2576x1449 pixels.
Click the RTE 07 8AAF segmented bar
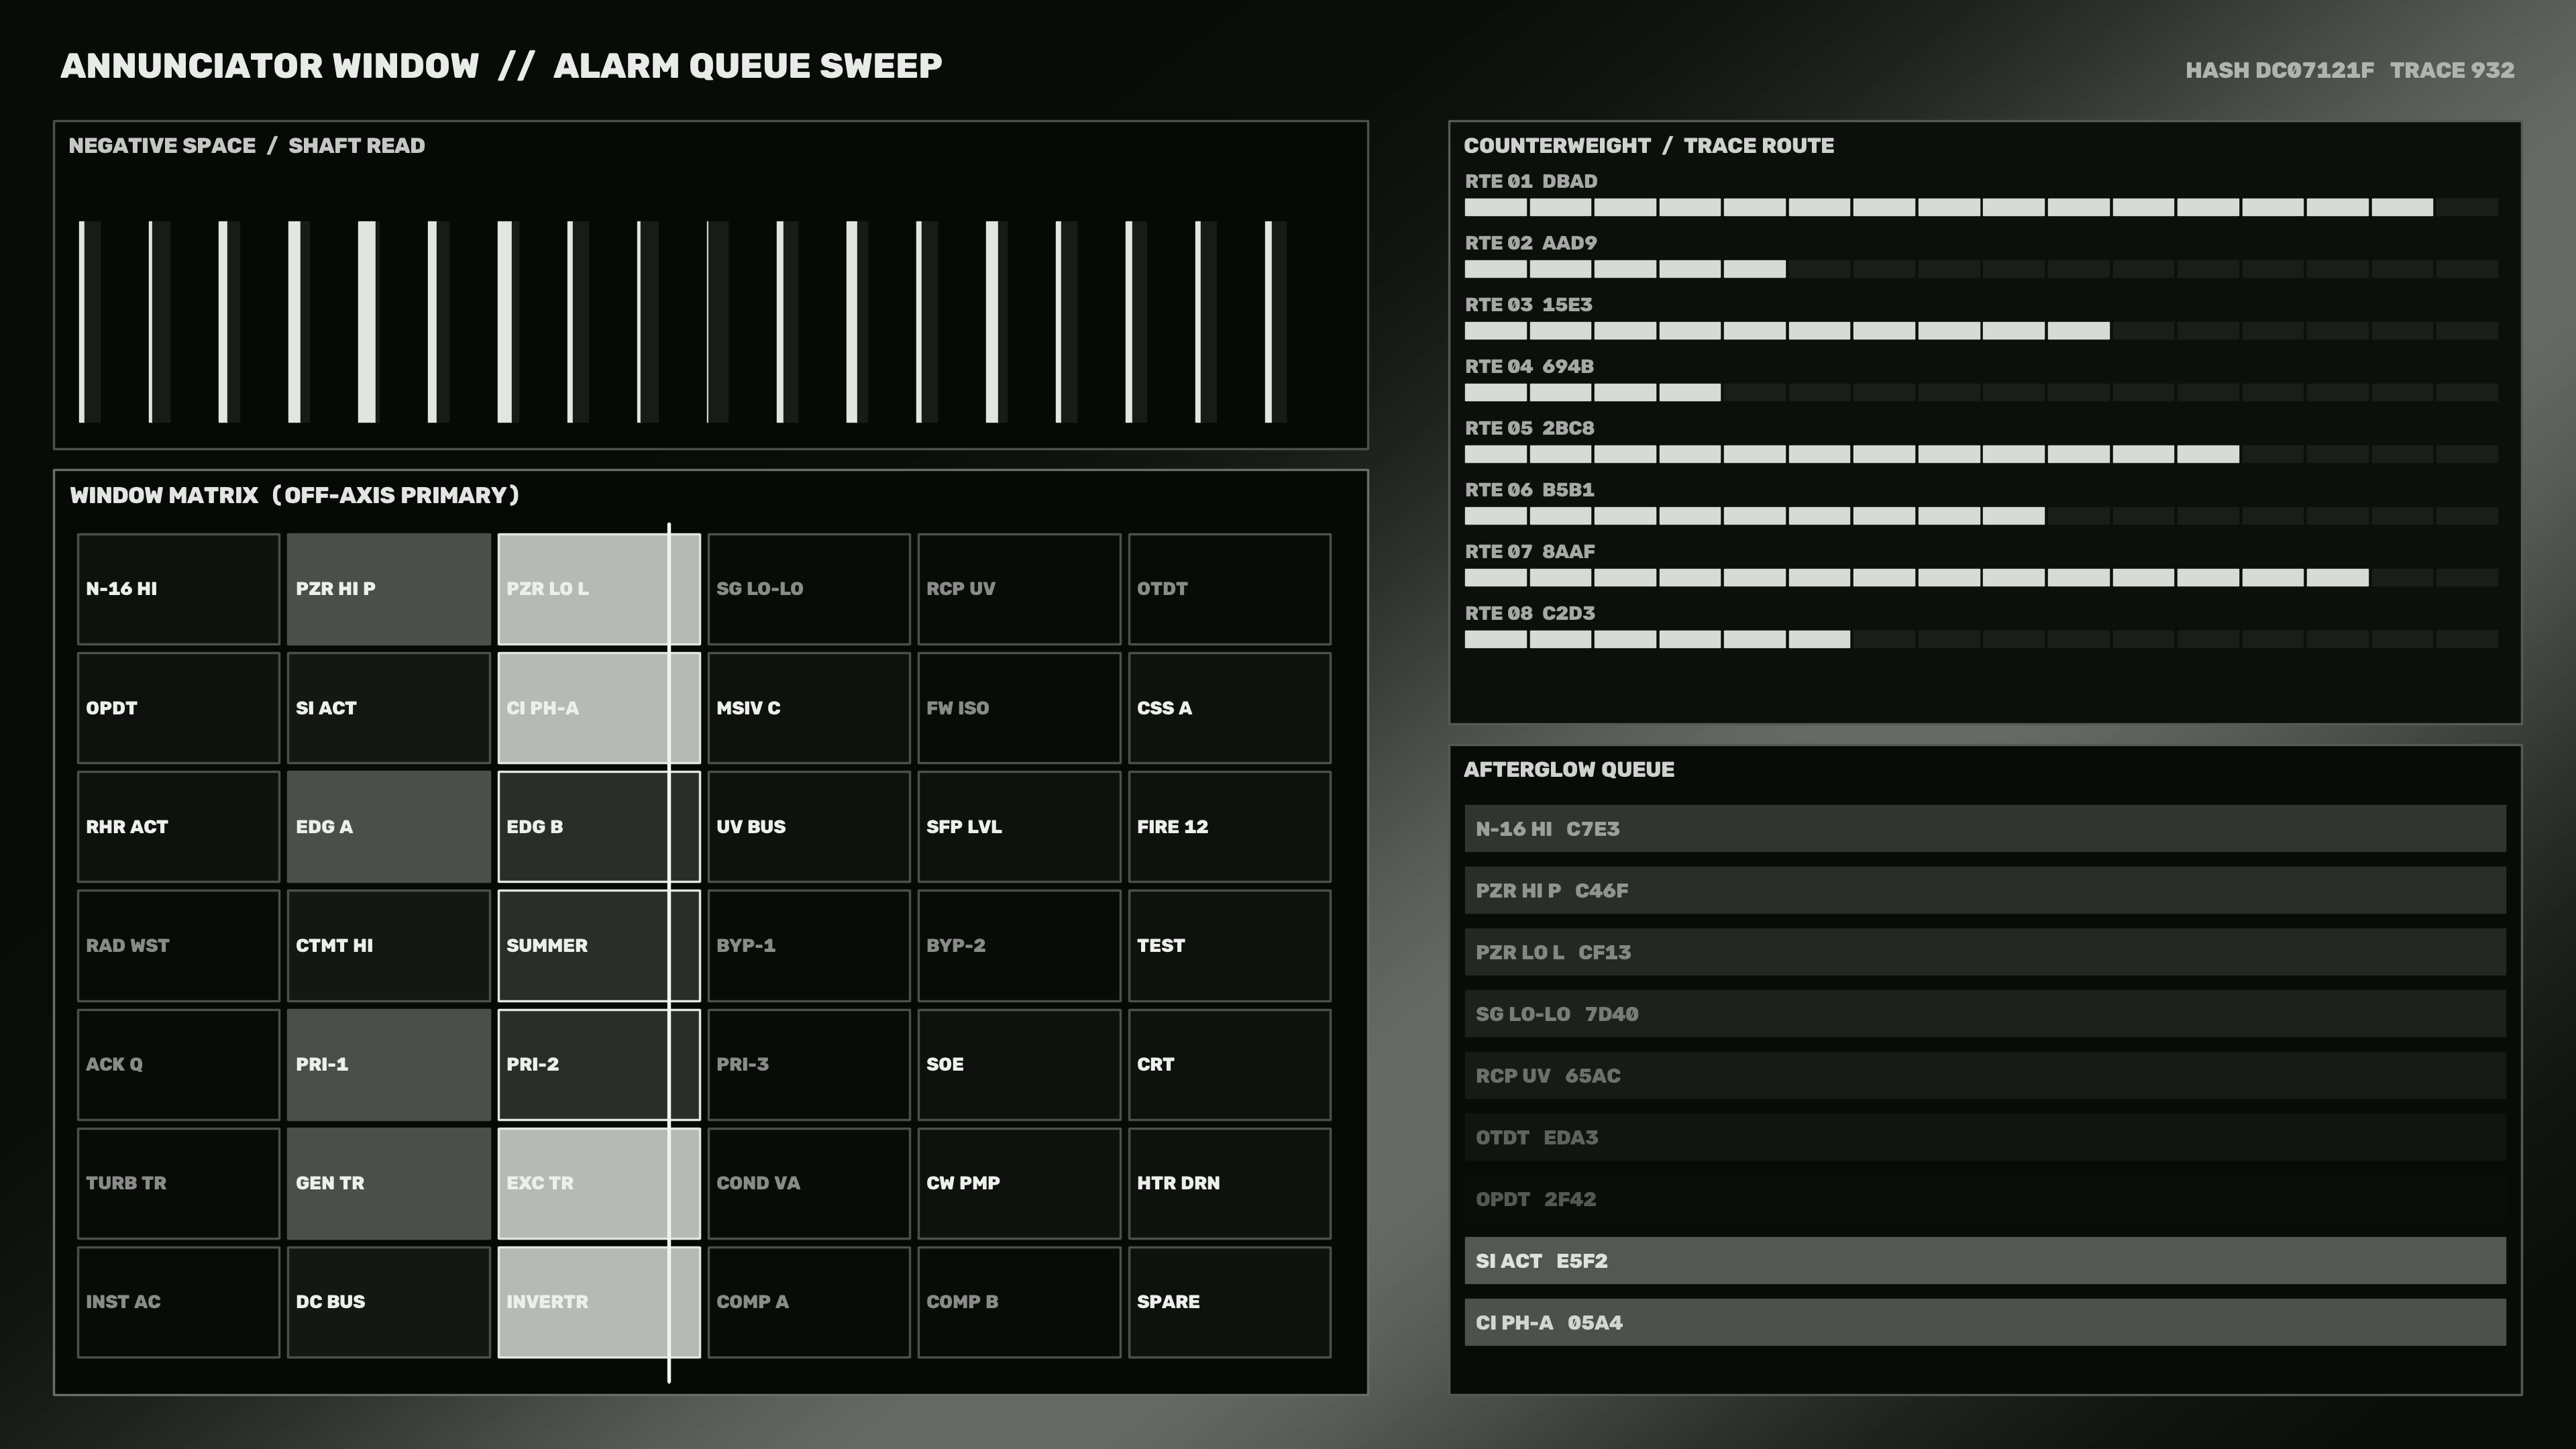click(1981, 578)
